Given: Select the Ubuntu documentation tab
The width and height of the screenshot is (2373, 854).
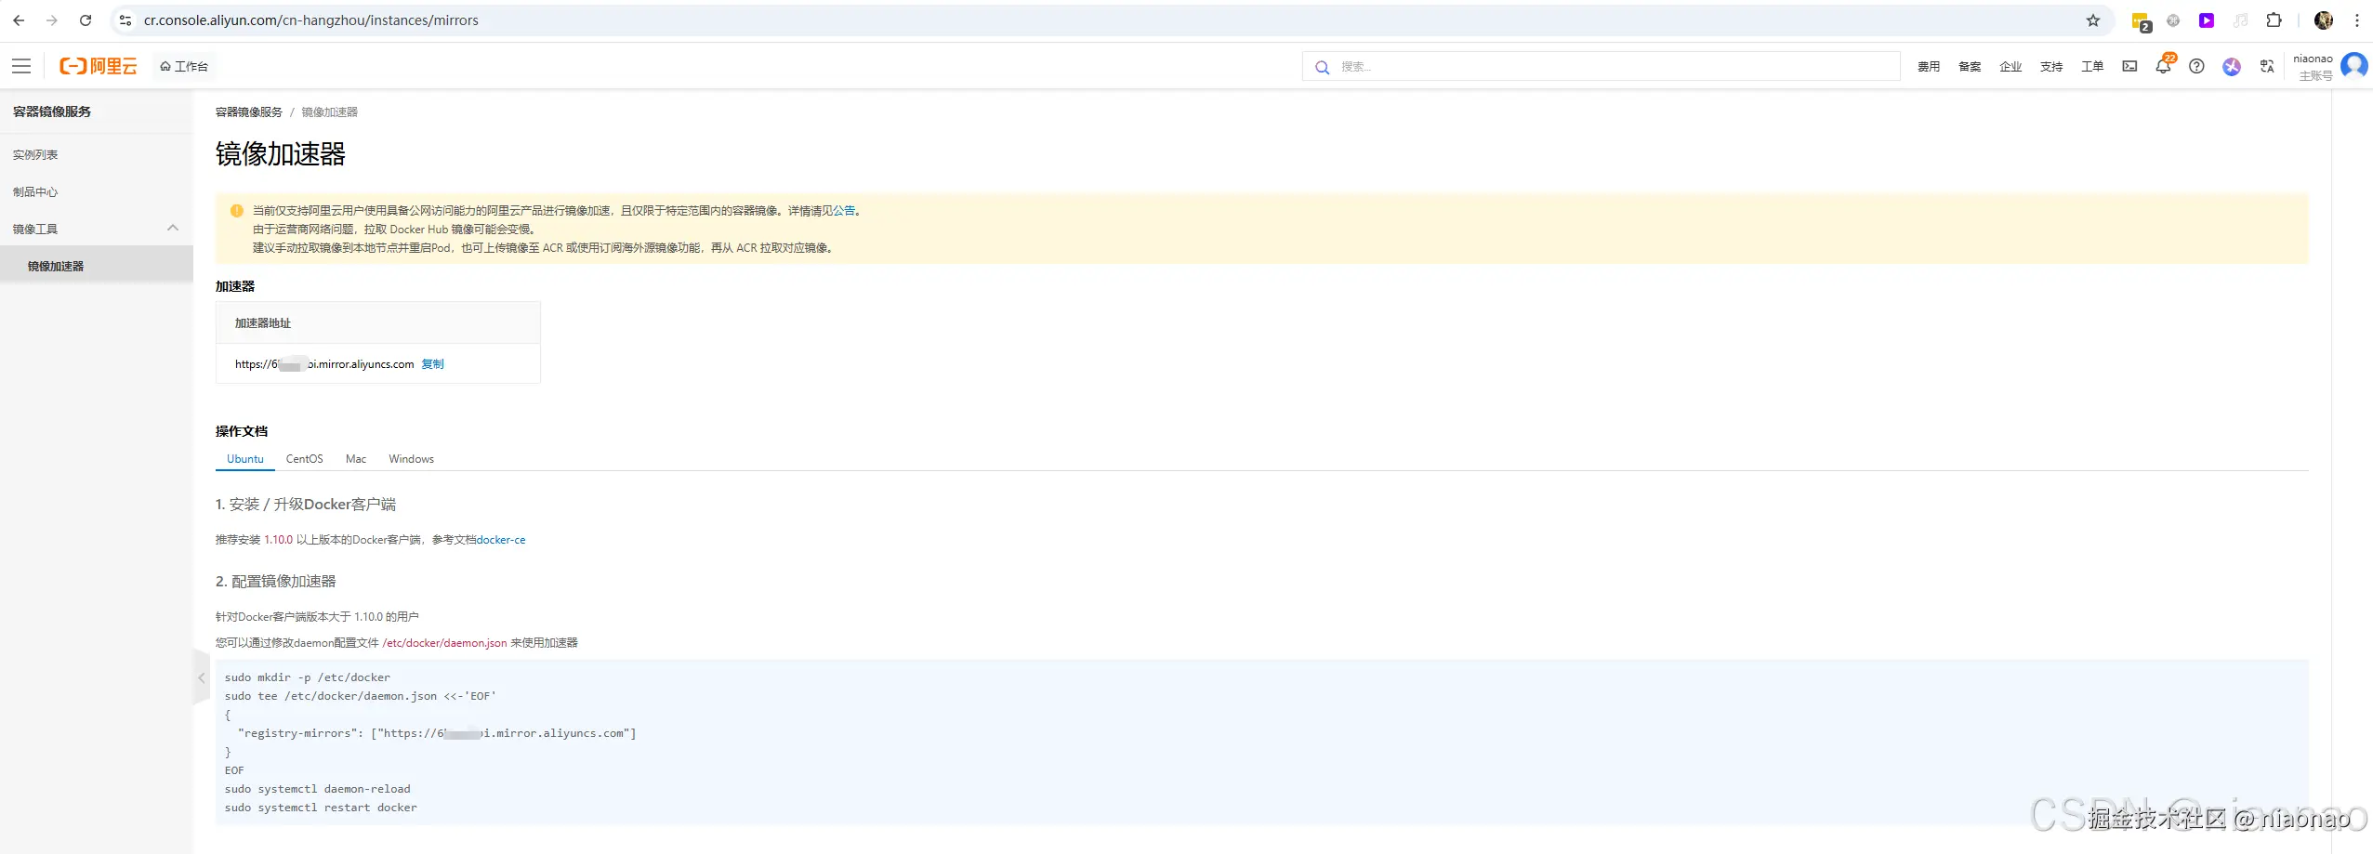Looking at the screenshot, I should point(245,459).
